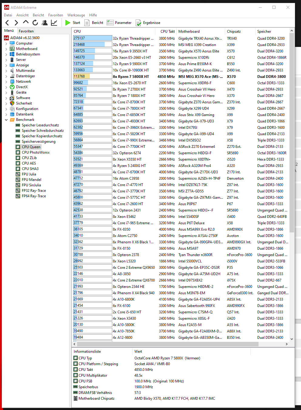301x410 pixels.
Task: Expand the Motherboard tree node
Action: [6, 49]
